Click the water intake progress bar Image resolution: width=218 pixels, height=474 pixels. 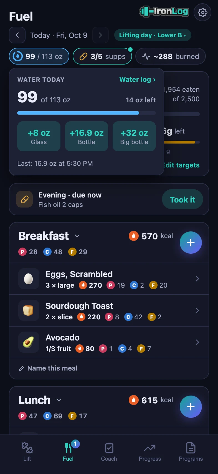coord(87,113)
